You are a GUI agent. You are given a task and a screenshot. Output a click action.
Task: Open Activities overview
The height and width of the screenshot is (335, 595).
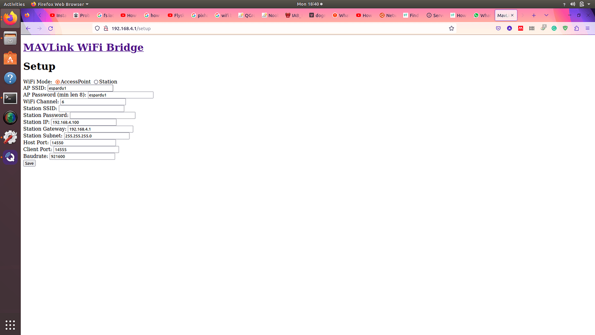[14, 4]
